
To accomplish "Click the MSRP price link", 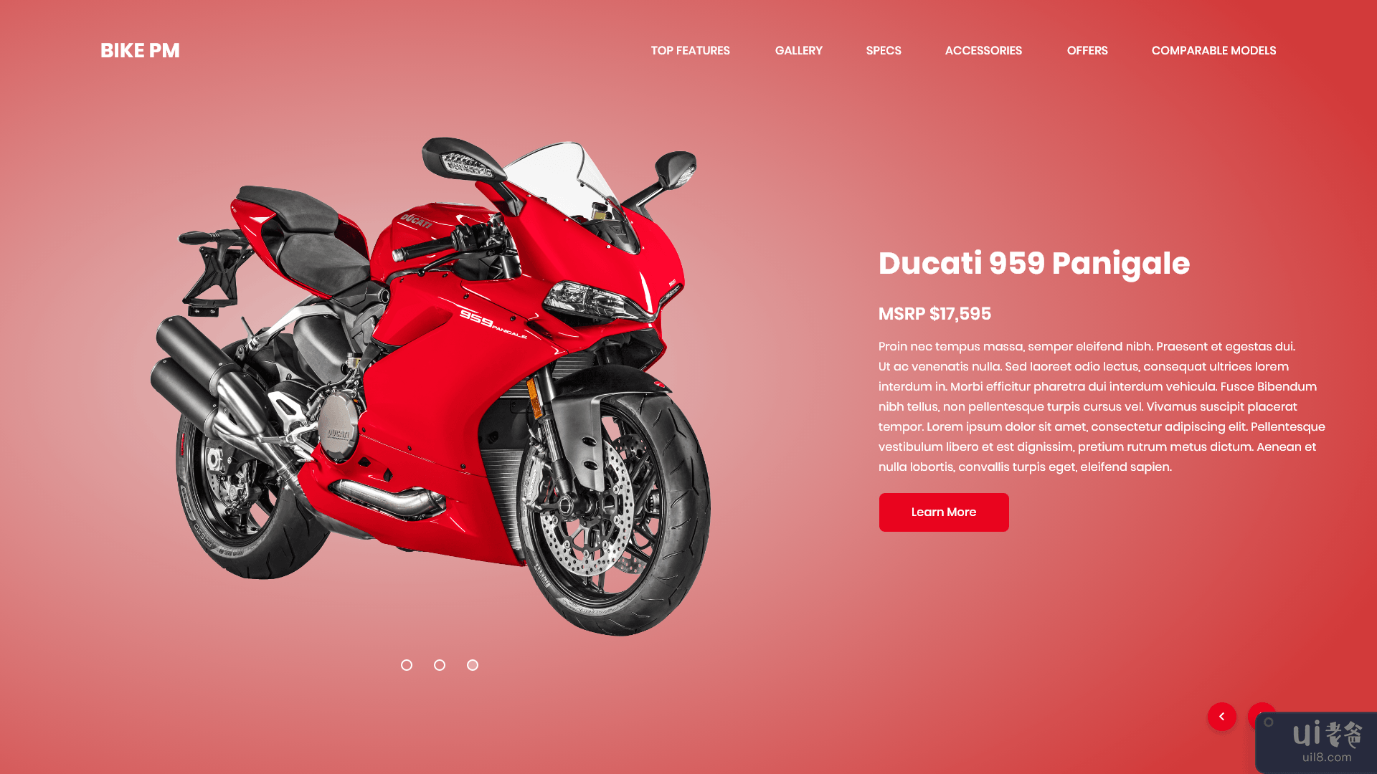I will tap(934, 314).
